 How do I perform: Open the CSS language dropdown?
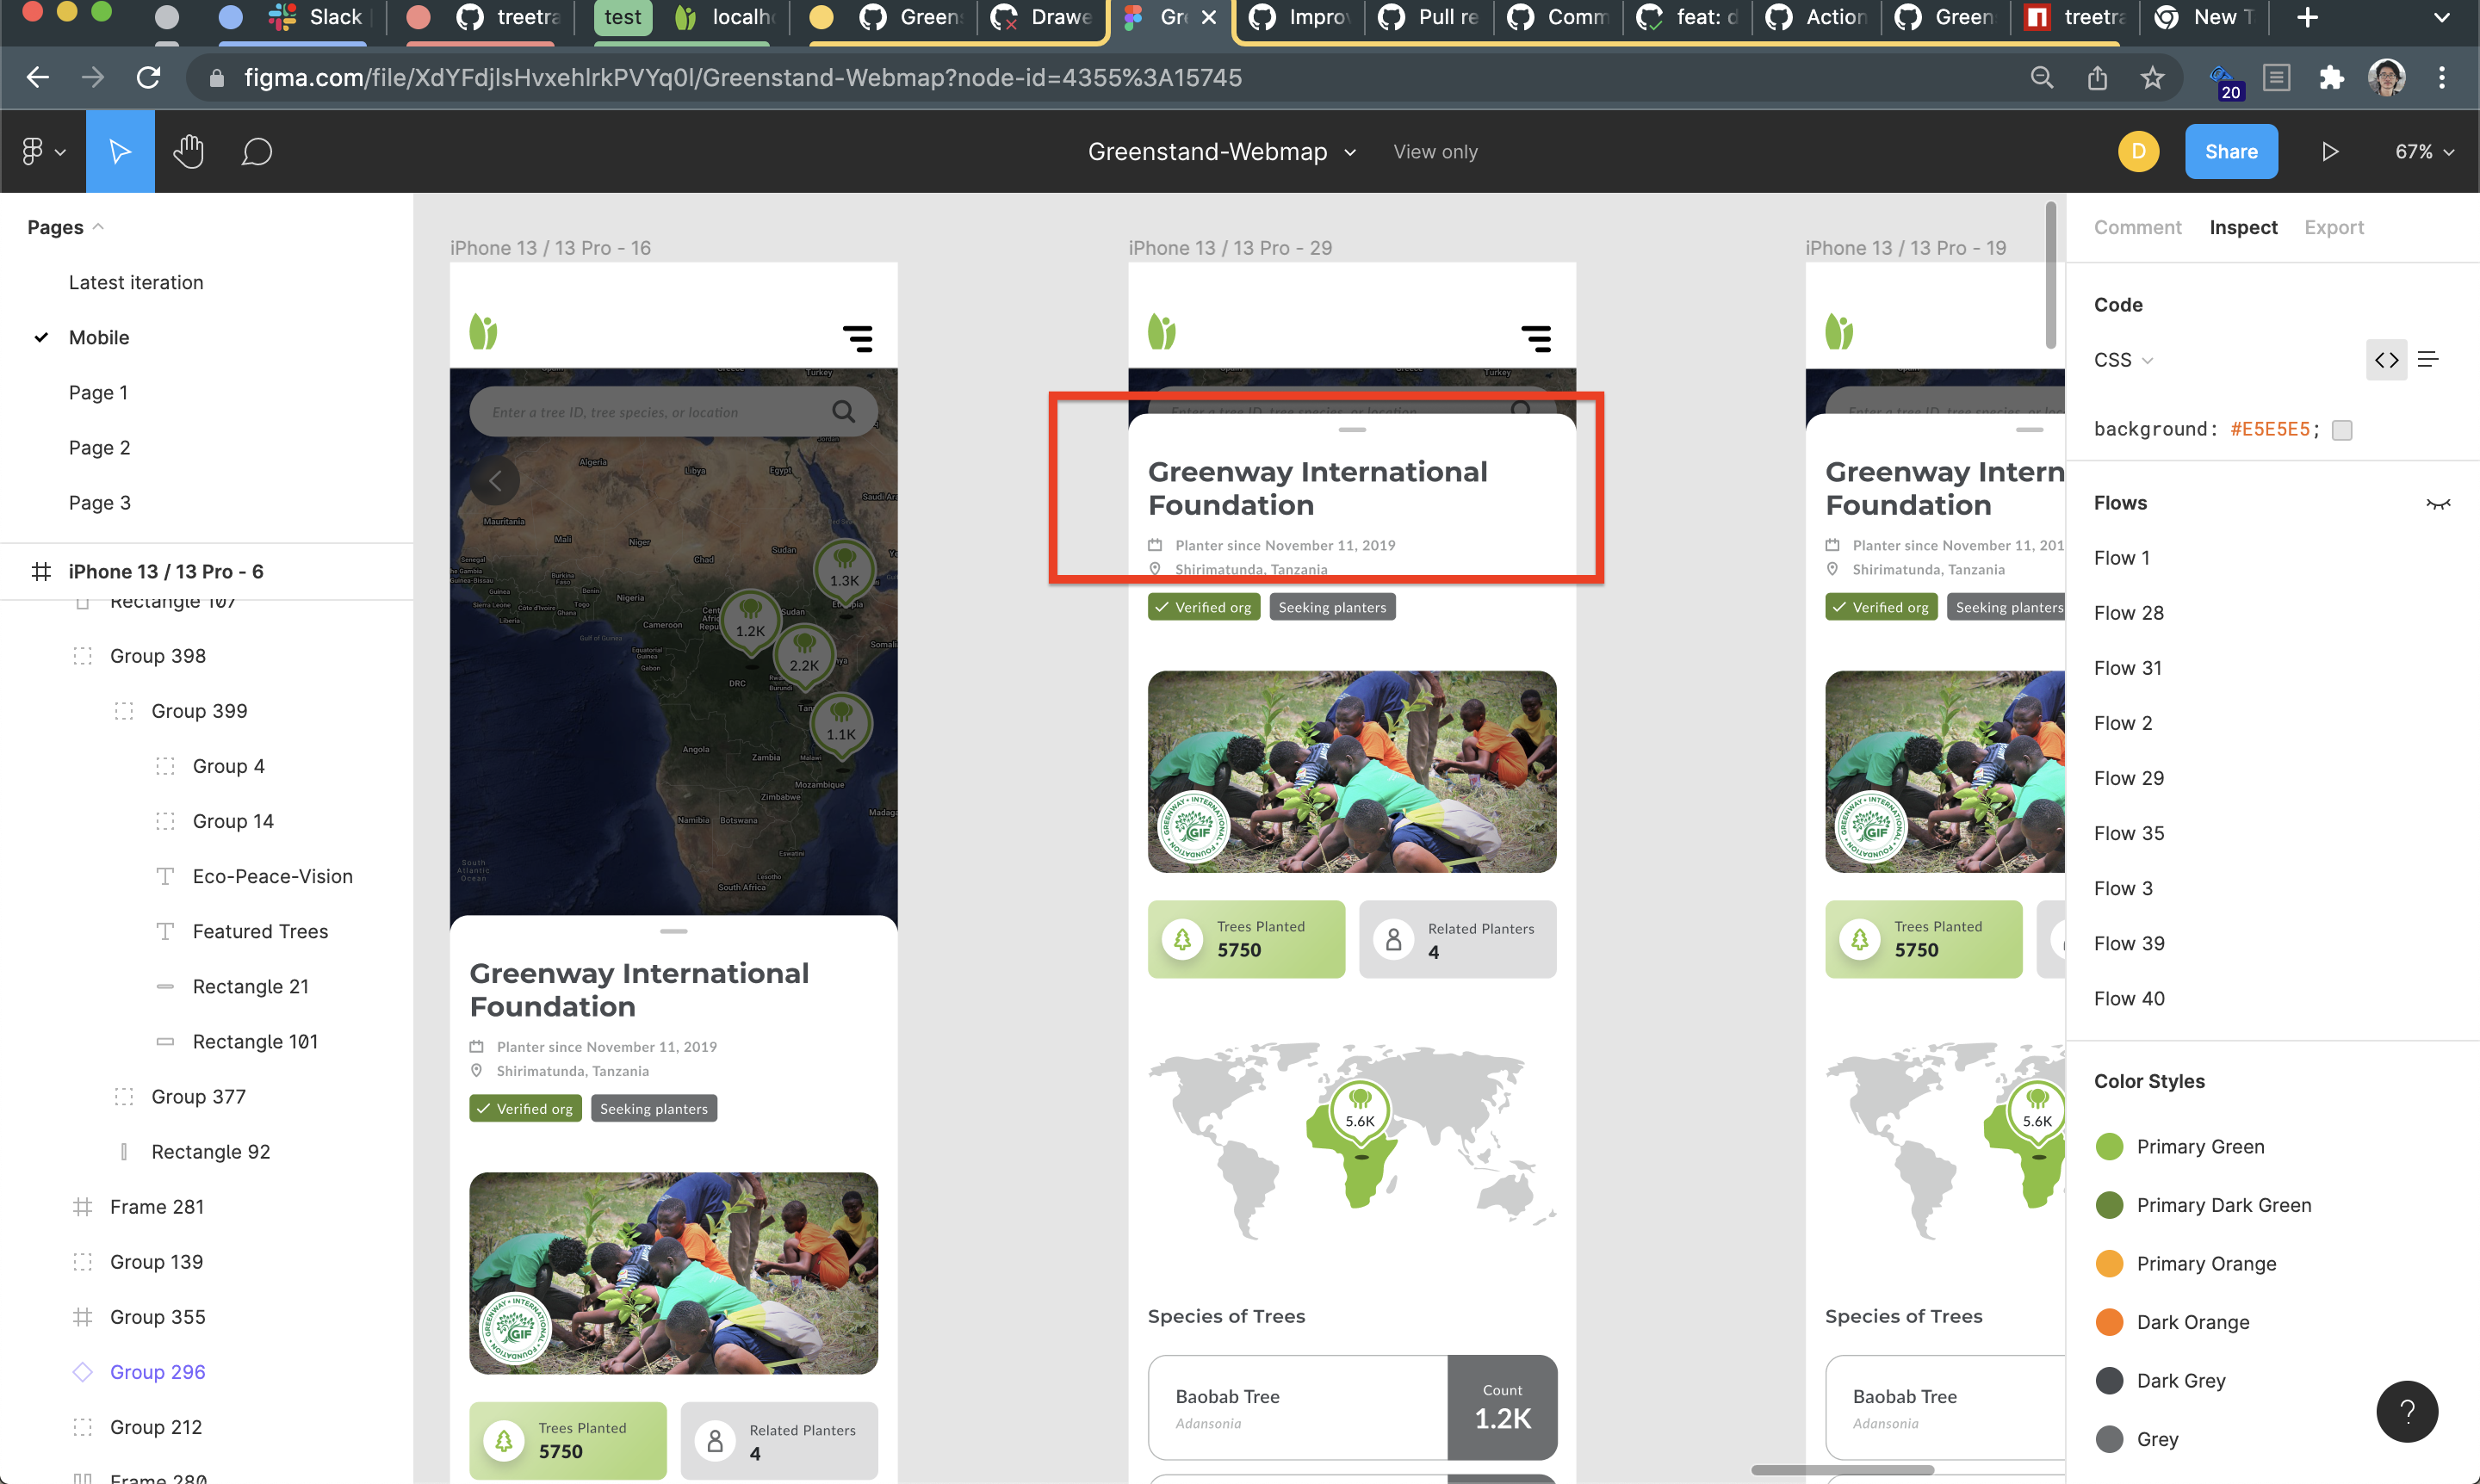(x=2121, y=359)
